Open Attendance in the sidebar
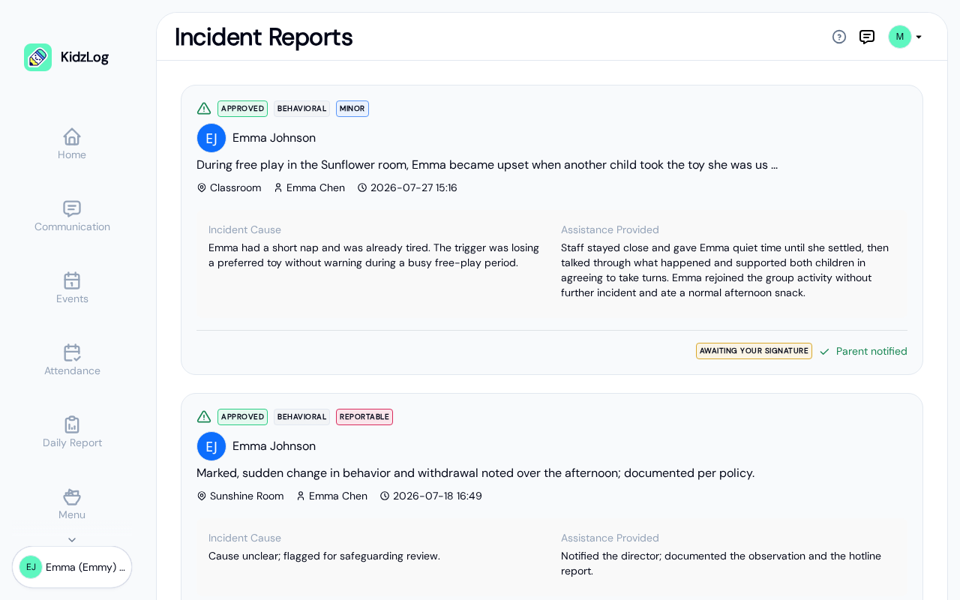The height and width of the screenshot is (600, 960). [x=72, y=360]
